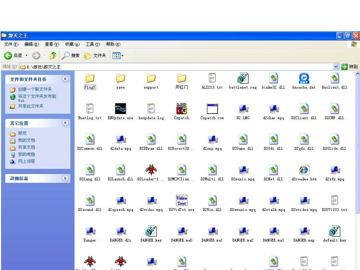Collapse the 文件和文件夹任务 panel
The width and height of the screenshot is (360, 270).
tap(65, 79)
